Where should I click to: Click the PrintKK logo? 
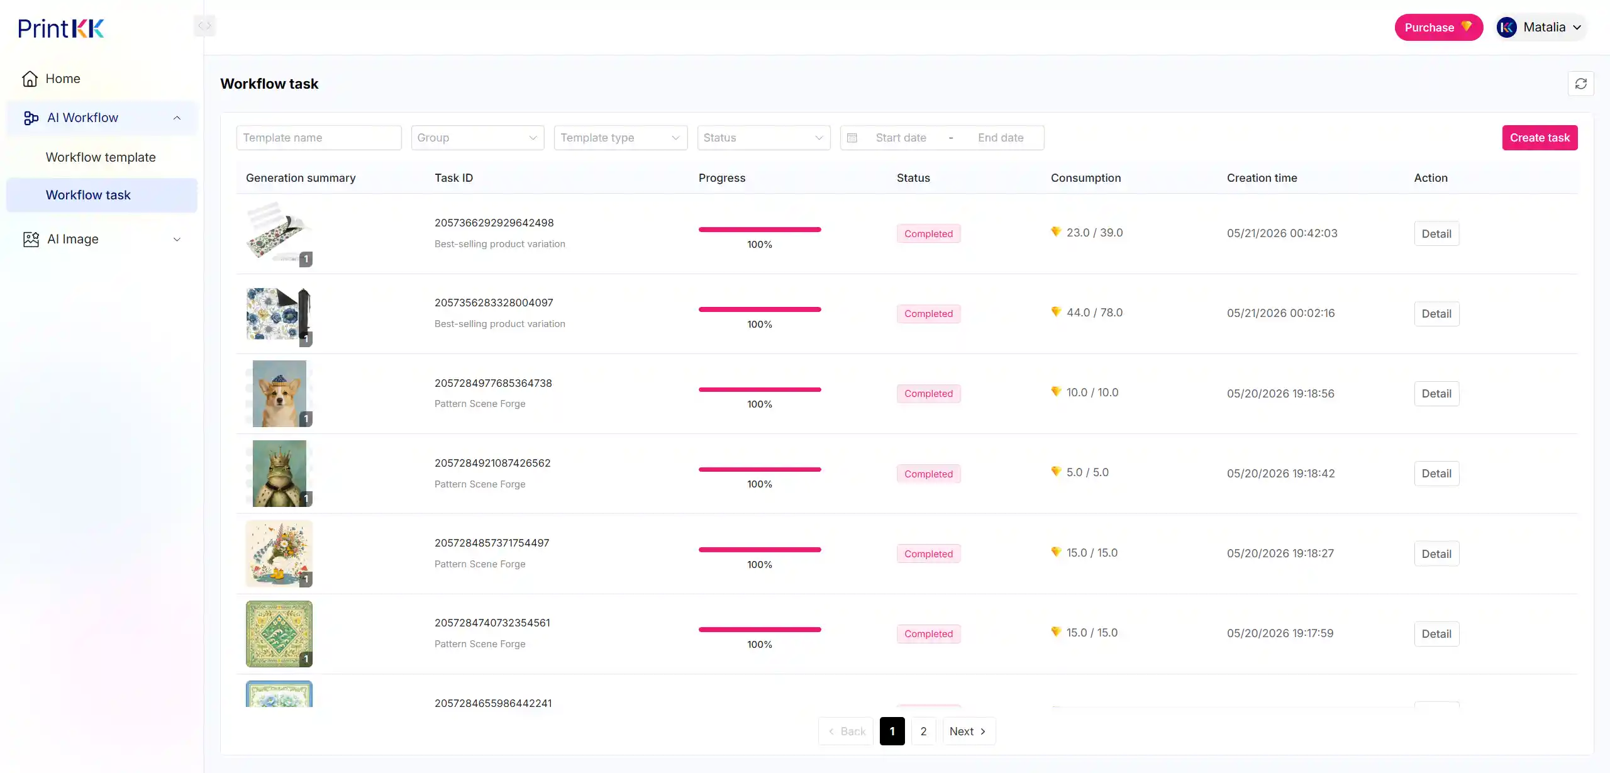tap(61, 28)
